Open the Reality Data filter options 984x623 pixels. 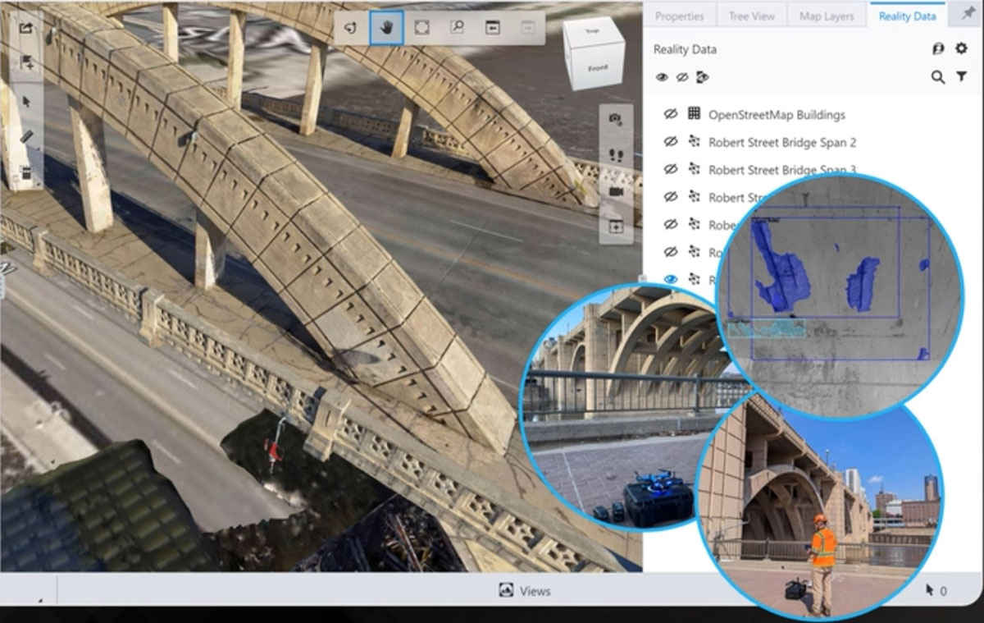(x=962, y=77)
